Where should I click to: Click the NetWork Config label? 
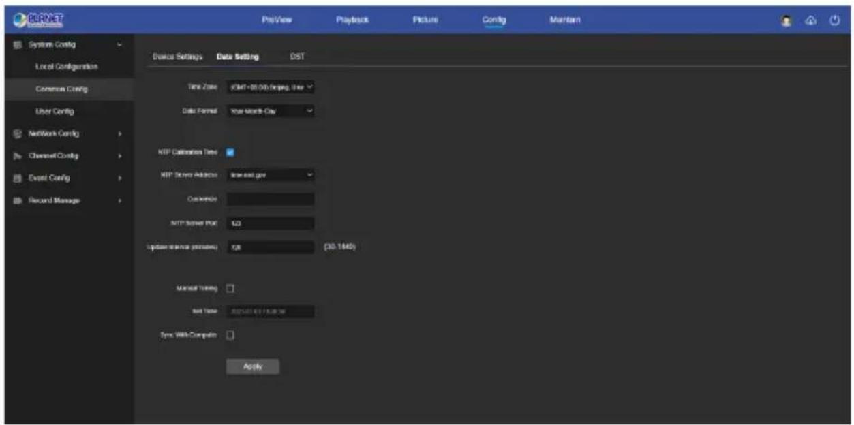coord(54,133)
